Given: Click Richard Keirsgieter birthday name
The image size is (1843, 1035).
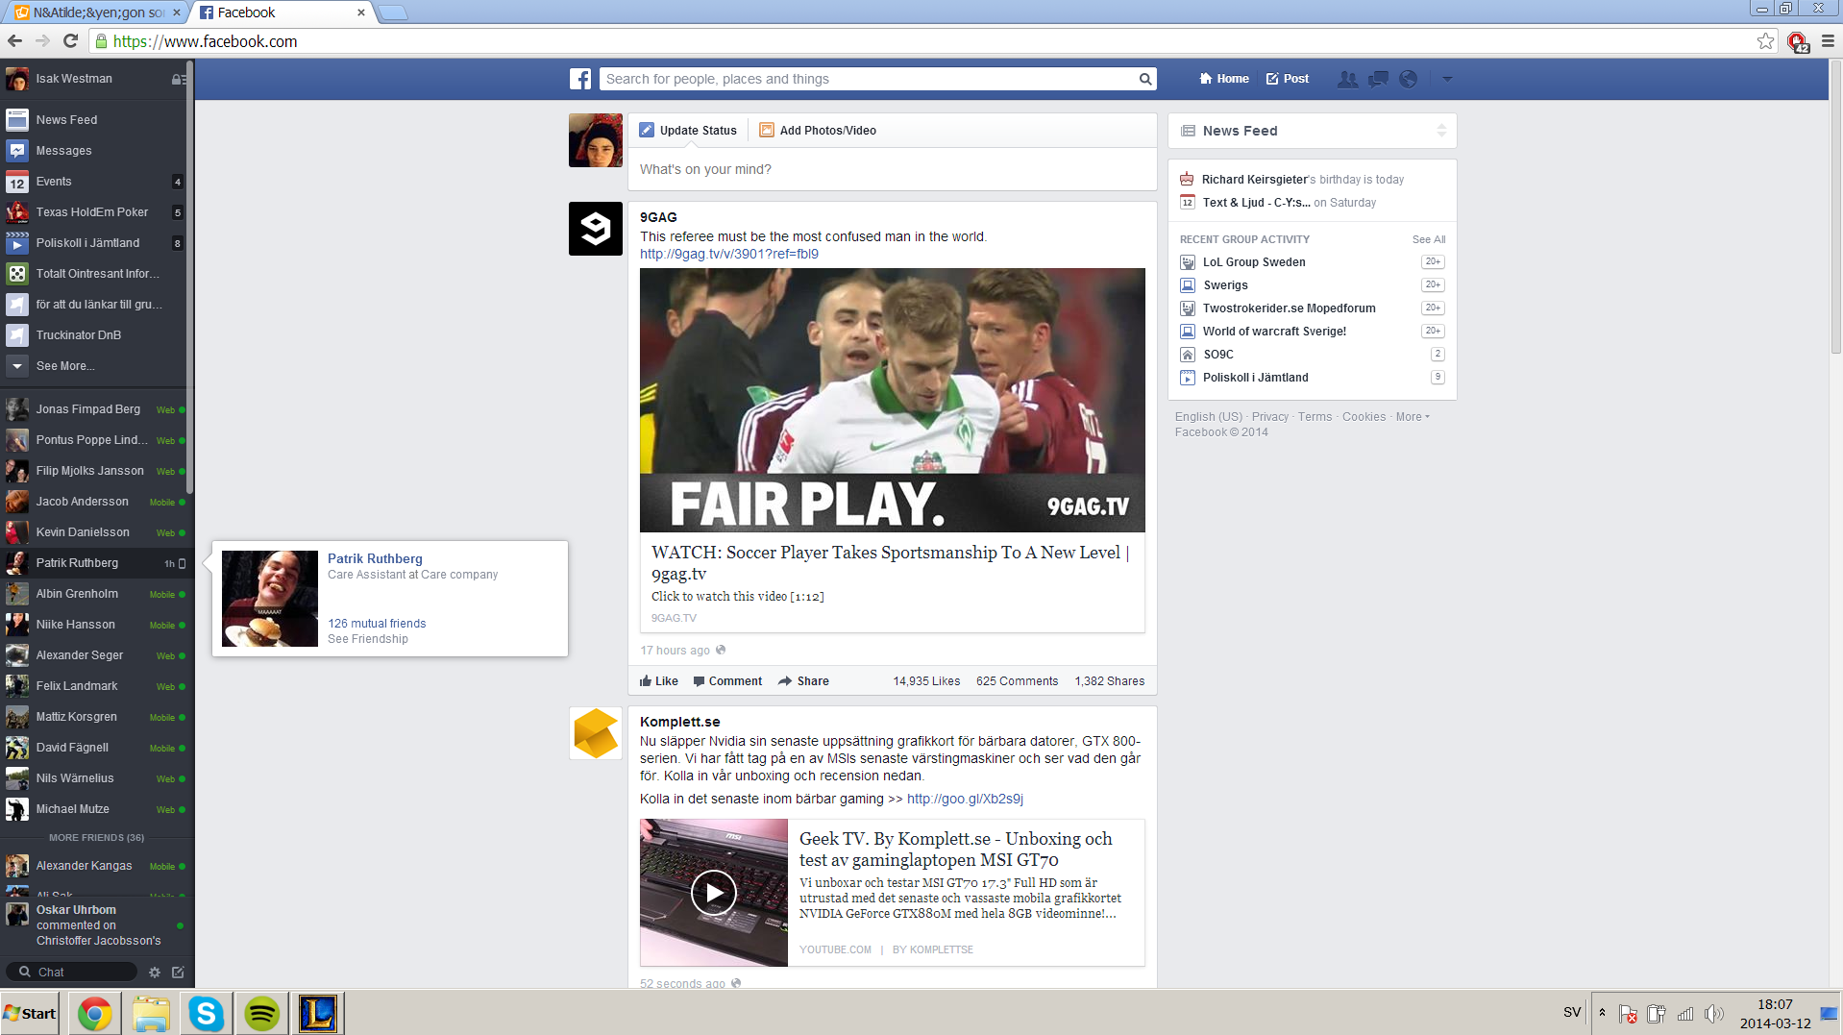Looking at the screenshot, I should pyautogui.click(x=1255, y=180).
